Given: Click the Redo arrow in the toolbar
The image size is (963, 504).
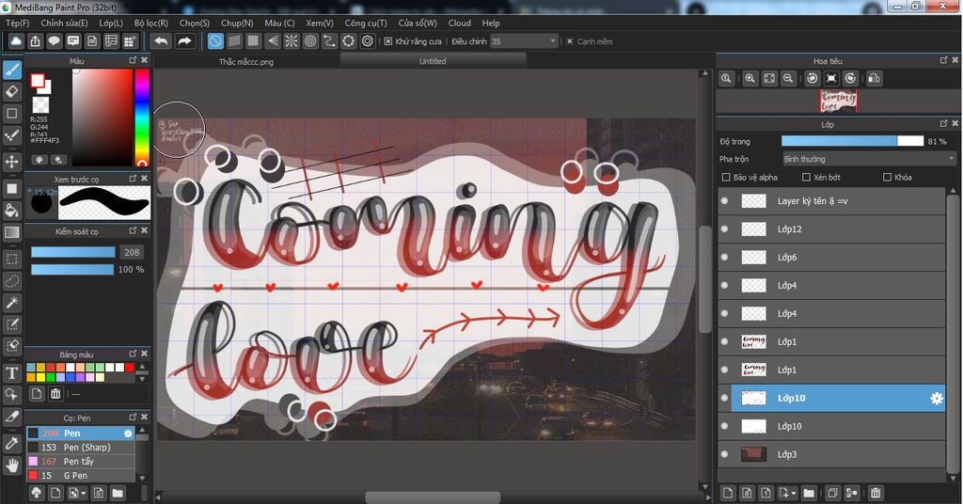Looking at the screenshot, I should [x=184, y=41].
